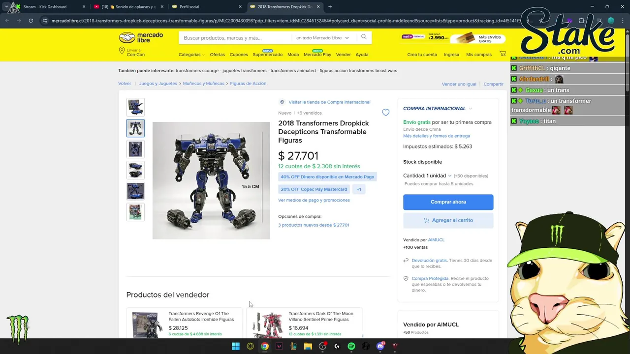
Task: Click Crea tu cuenta link
Action: (422, 55)
